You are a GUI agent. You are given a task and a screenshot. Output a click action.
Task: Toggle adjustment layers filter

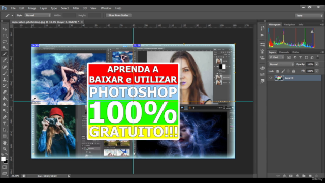click(x=295, y=57)
